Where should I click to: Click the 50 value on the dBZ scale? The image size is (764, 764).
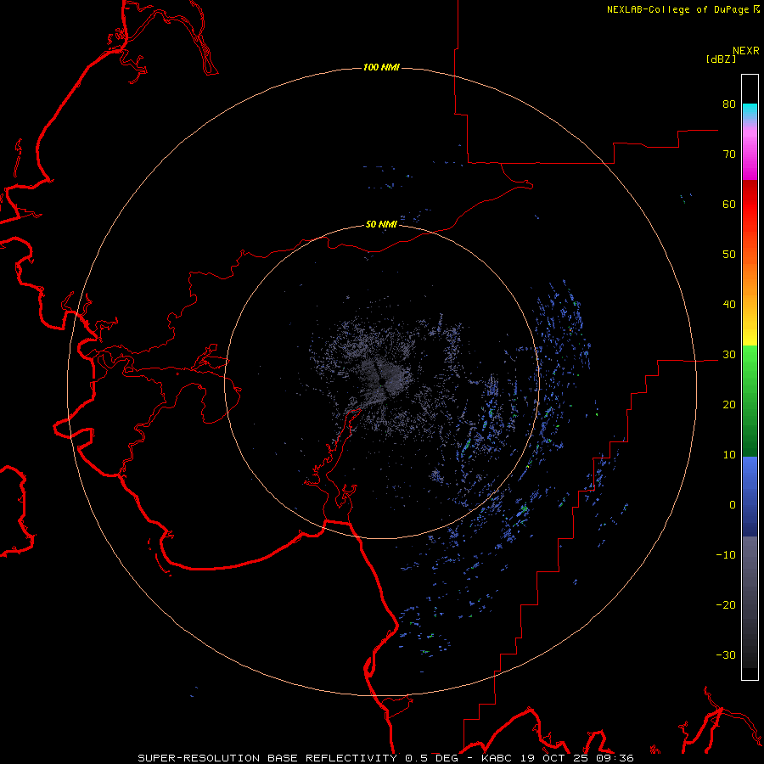pos(729,255)
